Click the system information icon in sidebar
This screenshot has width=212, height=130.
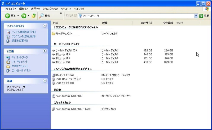pos(8,32)
